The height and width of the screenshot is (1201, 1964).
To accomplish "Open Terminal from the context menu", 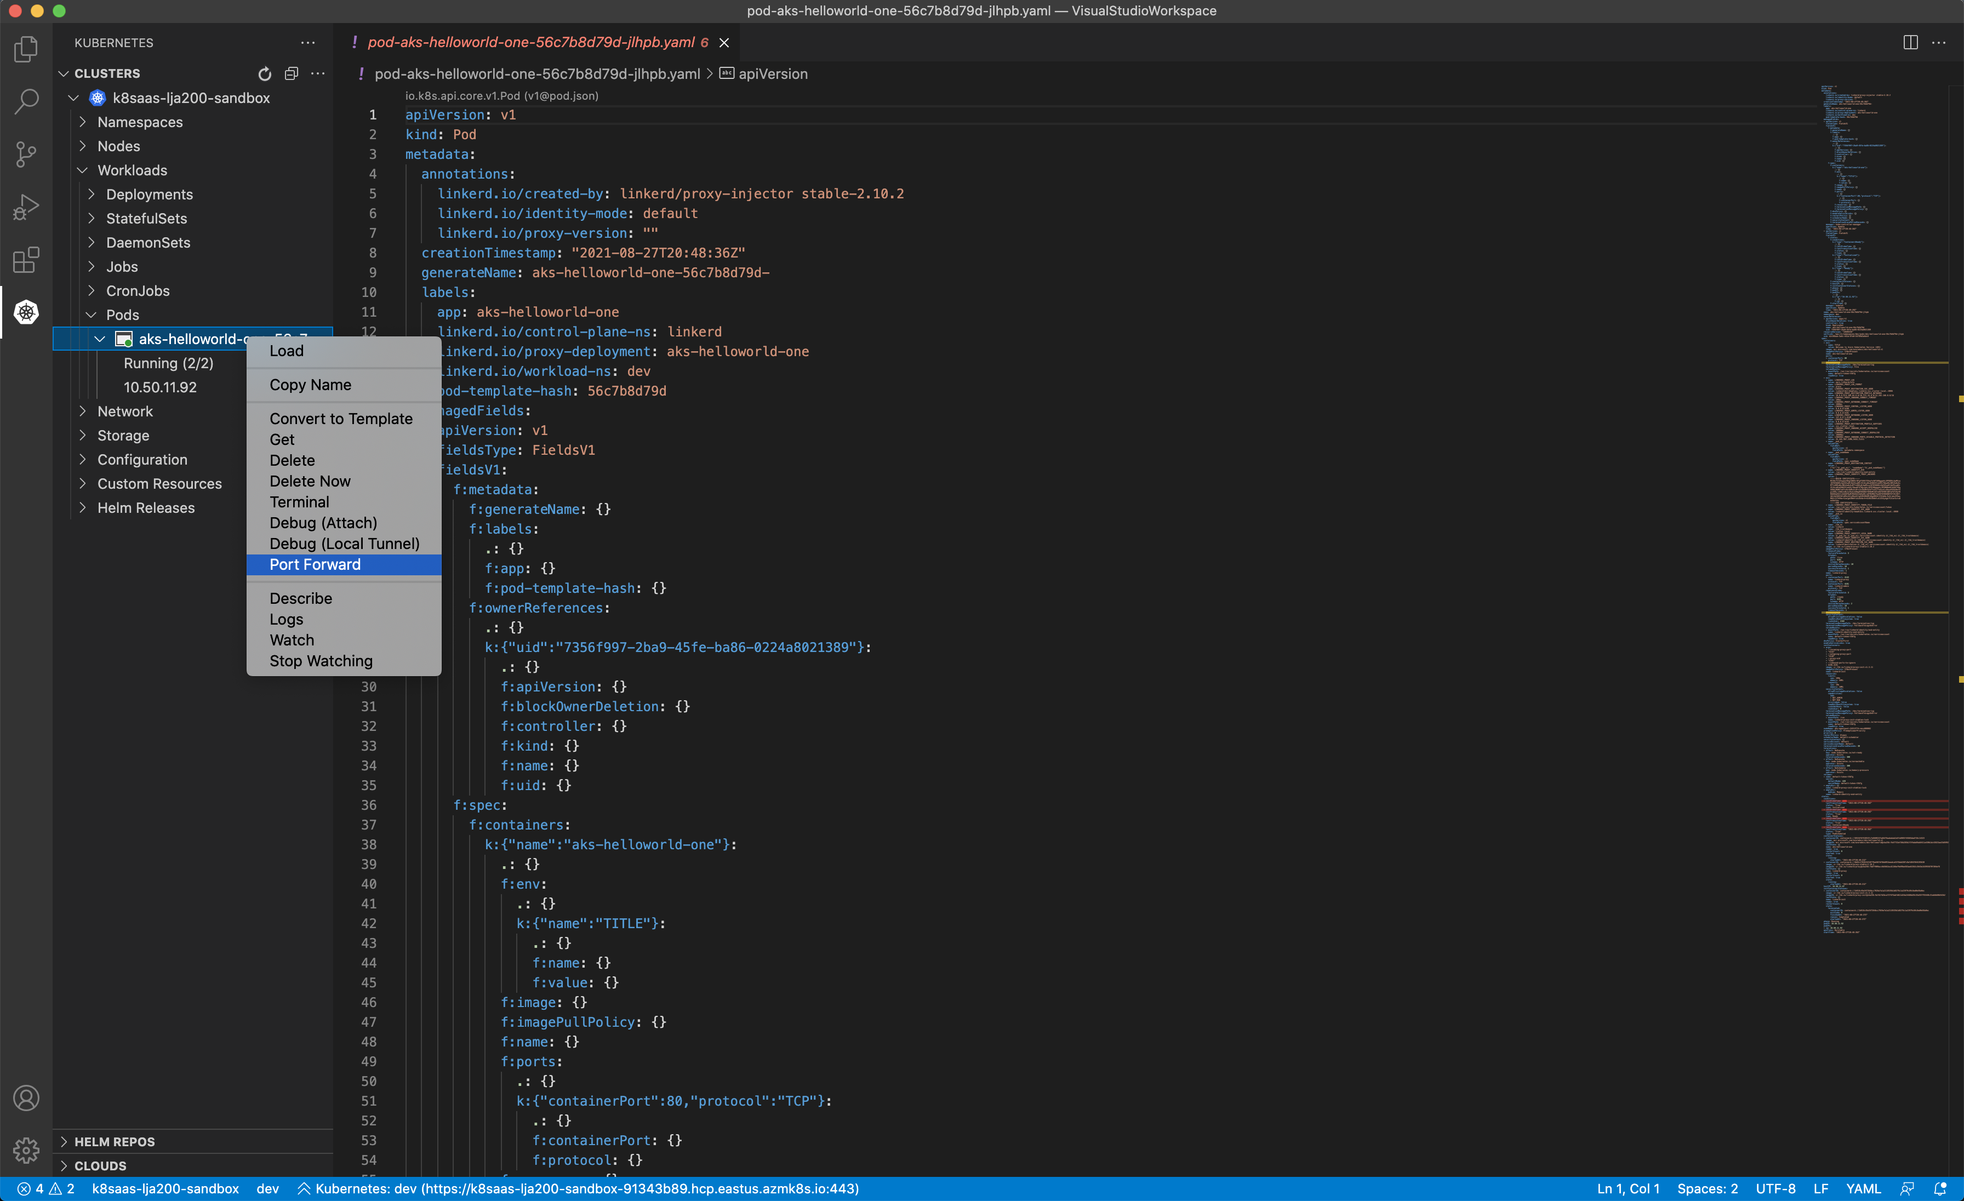I will coord(344,502).
